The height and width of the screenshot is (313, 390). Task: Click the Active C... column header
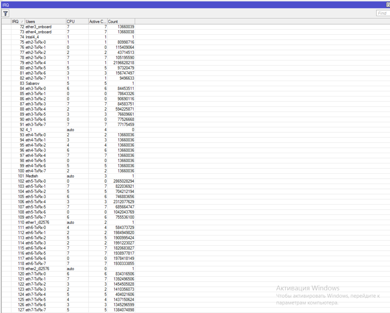[97, 21]
